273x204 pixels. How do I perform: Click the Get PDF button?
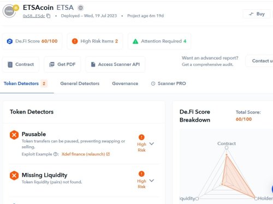62,64
